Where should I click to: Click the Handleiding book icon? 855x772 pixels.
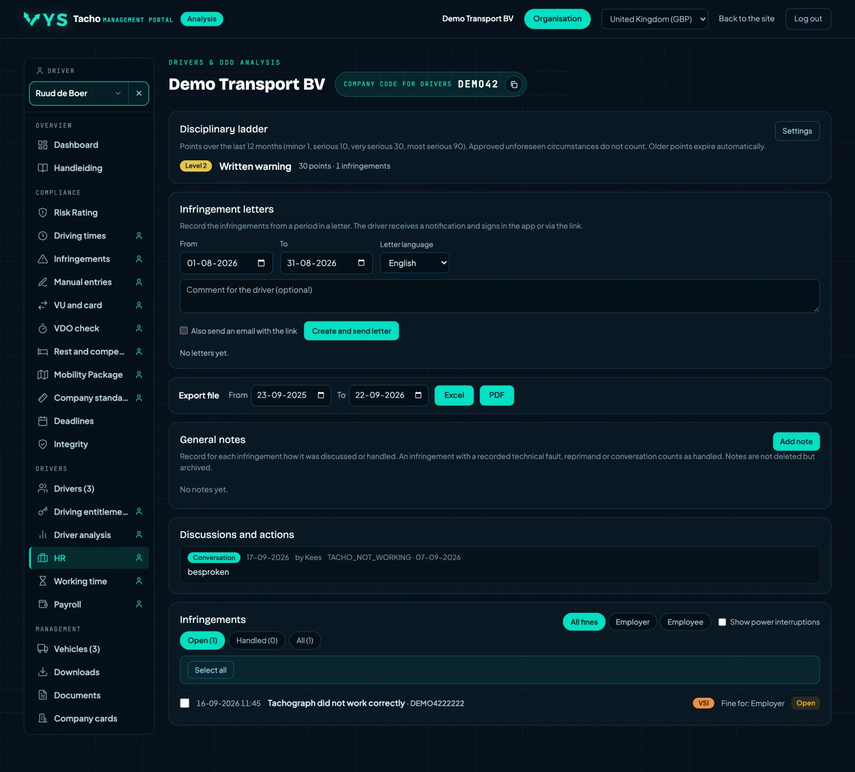(43, 168)
